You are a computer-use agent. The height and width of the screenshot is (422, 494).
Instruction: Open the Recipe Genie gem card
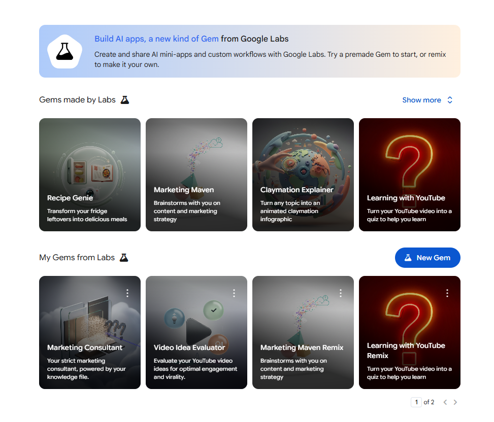[90, 174]
